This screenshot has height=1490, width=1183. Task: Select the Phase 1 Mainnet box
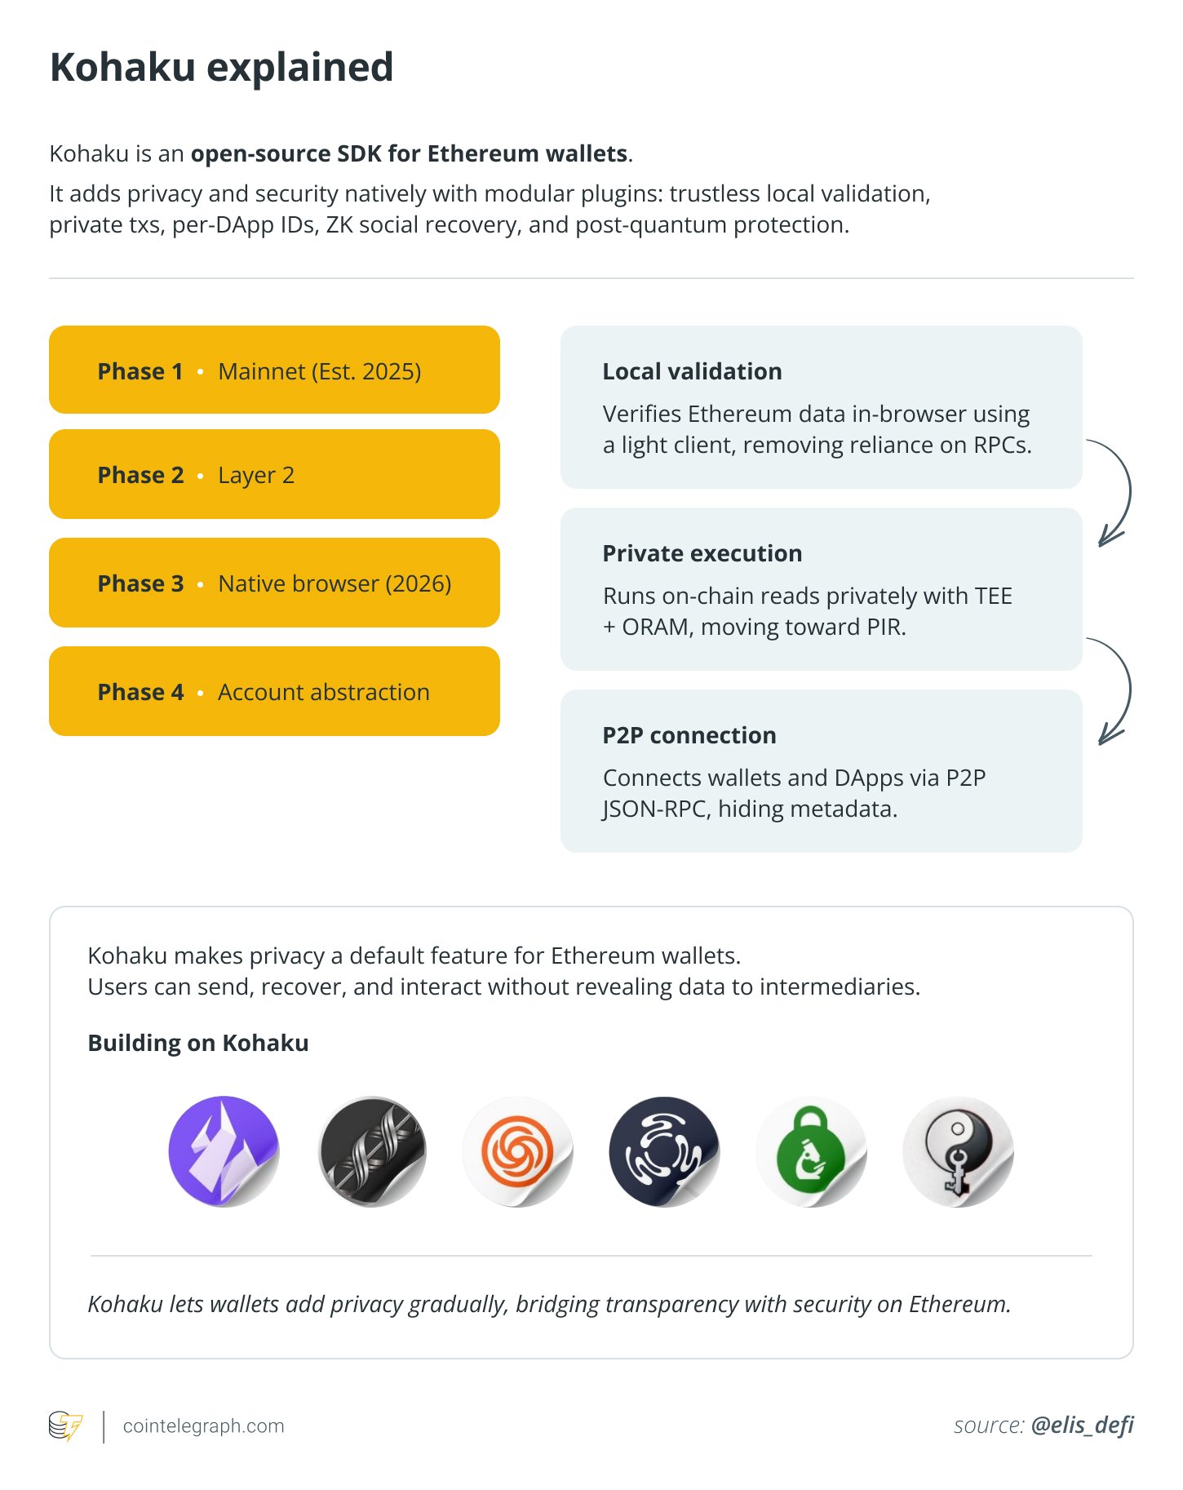274,370
